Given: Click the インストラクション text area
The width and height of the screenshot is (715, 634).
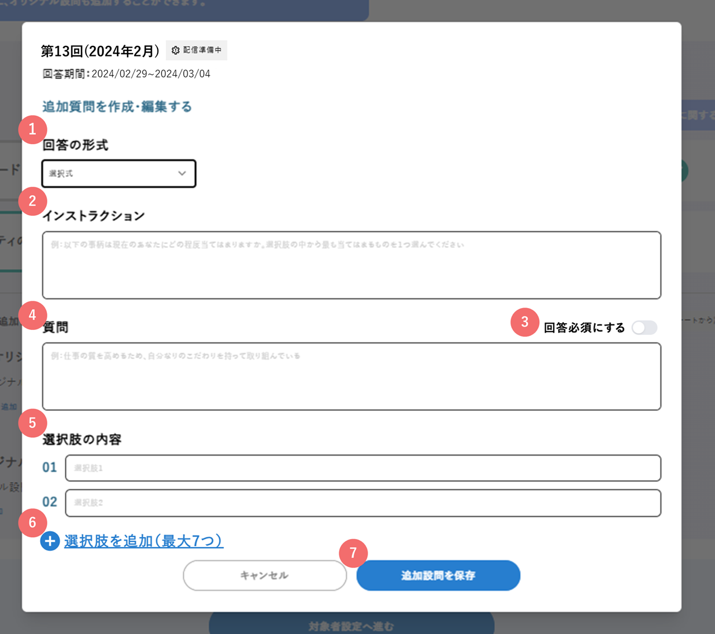Looking at the screenshot, I should click(352, 265).
